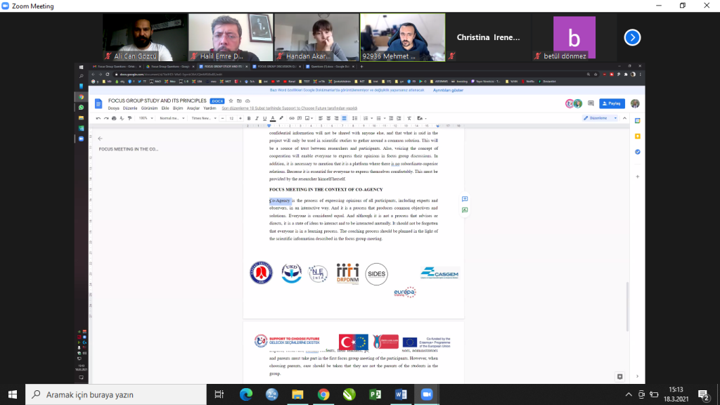This screenshot has width=720, height=405.
Task: Open the input tools language dropdown
Action: click(x=422, y=118)
